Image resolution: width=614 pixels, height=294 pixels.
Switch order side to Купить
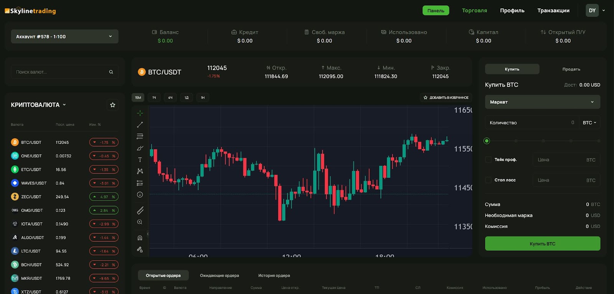pos(512,69)
